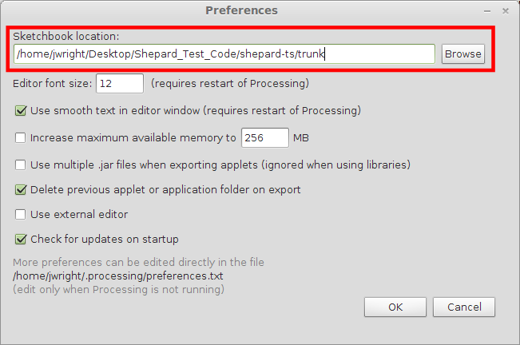Click the Sketchbook location path field

click(x=224, y=54)
